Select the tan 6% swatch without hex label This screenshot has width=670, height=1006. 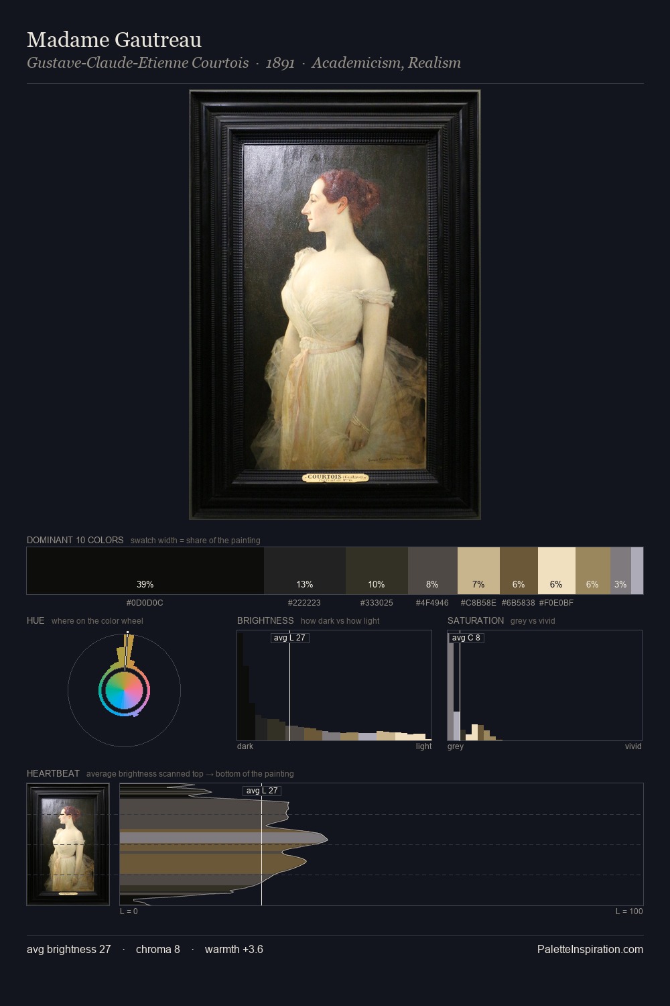click(593, 571)
